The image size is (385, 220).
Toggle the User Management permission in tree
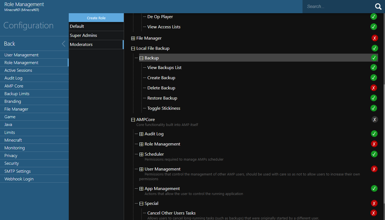point(374,169)
